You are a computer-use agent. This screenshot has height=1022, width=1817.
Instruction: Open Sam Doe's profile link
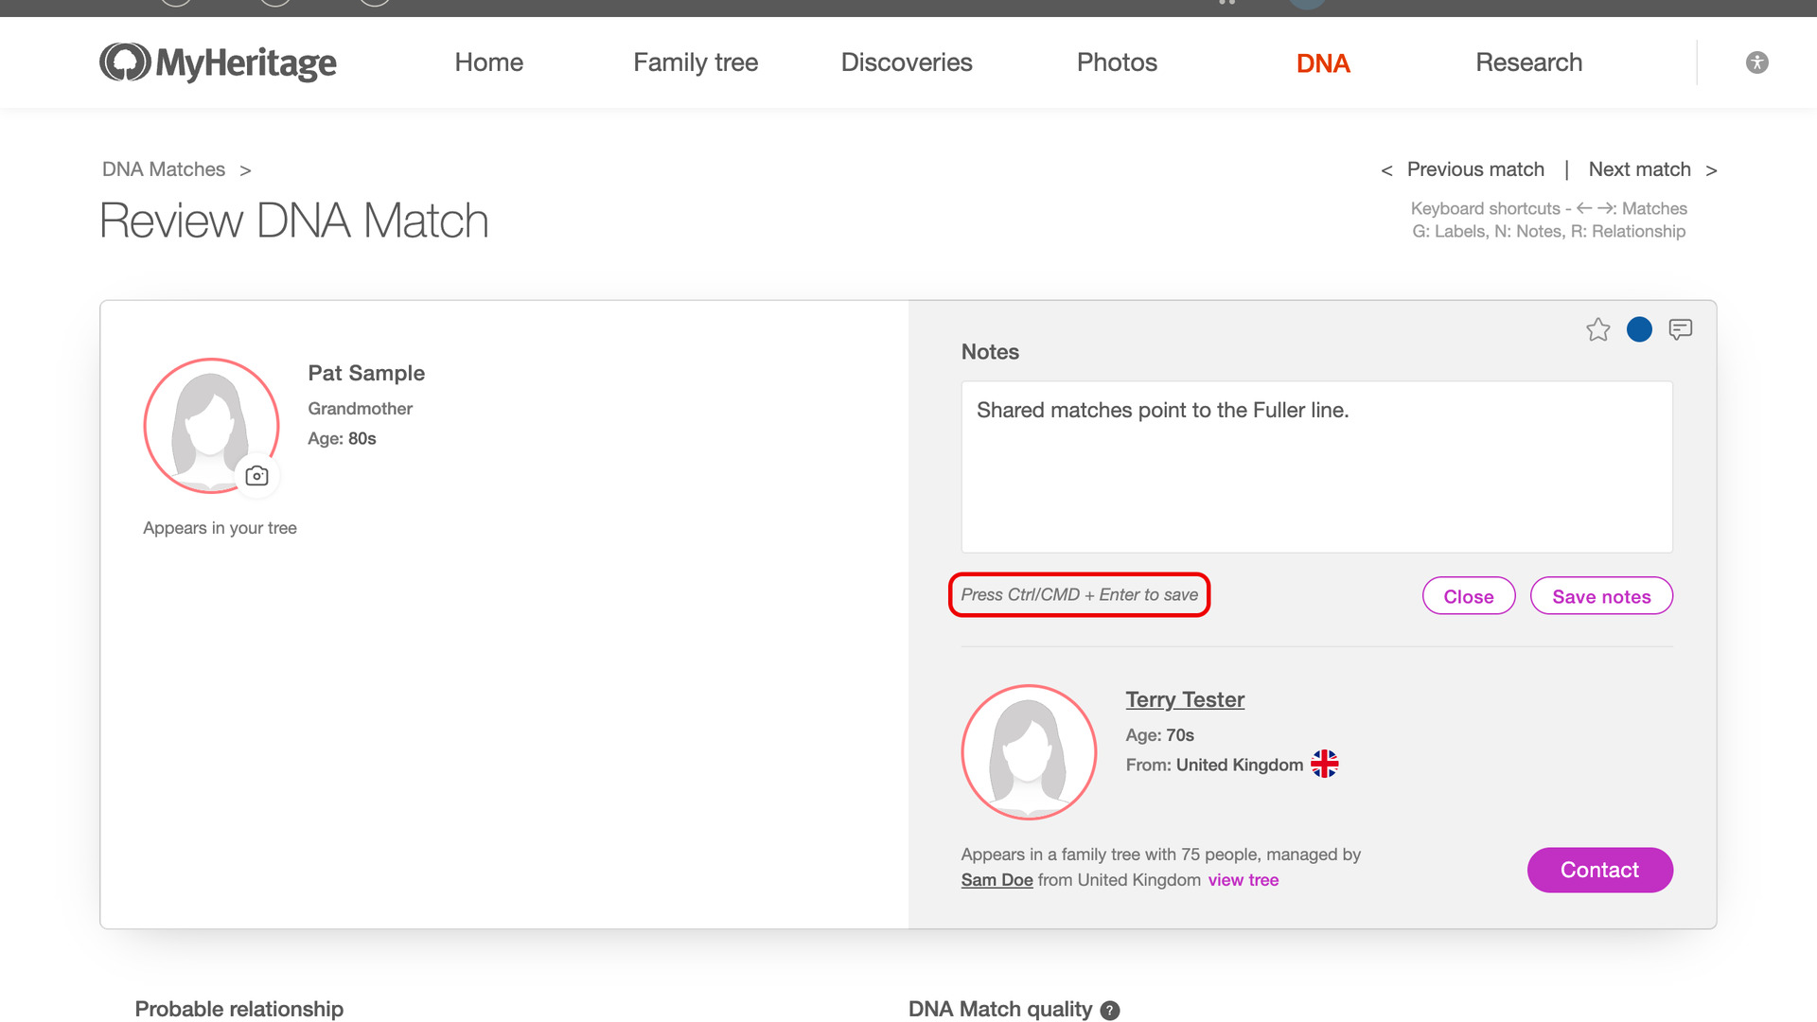click(x=997, y=880)
